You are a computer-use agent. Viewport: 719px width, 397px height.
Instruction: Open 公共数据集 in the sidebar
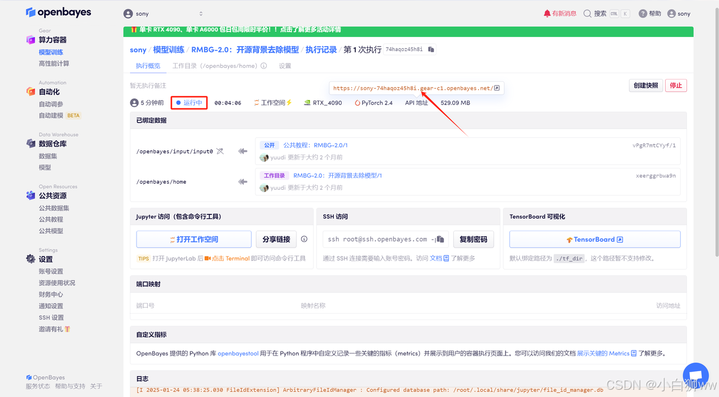(54, 208)
